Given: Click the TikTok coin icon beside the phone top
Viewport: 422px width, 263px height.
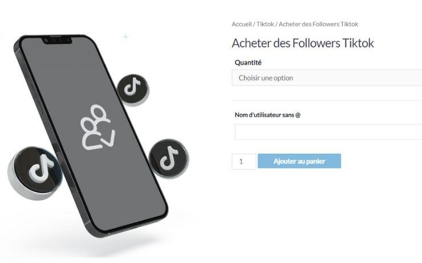Looking at the screenshot, I should tap(133, 89).
